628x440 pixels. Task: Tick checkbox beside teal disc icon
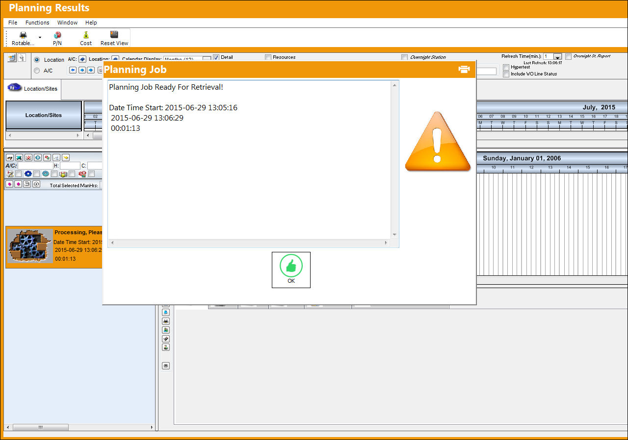pos(54,174)
